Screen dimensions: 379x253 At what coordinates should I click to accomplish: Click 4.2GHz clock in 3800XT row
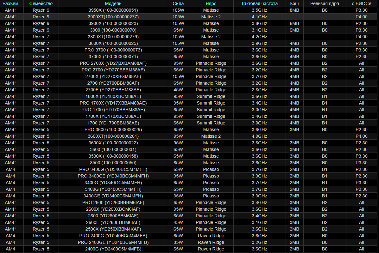click(259, 37)
